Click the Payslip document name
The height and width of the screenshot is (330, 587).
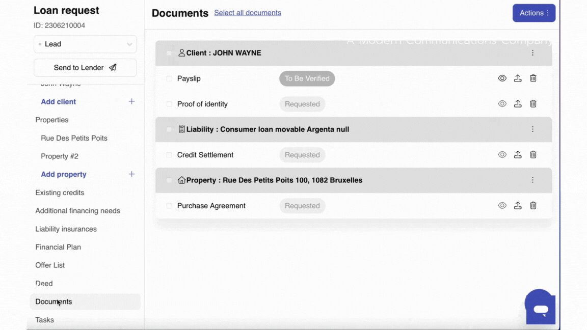tap(189, 78)
